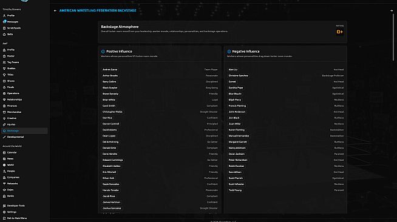Select Christopher Fields name tag
Screen dimensions: 397x222
112,112
